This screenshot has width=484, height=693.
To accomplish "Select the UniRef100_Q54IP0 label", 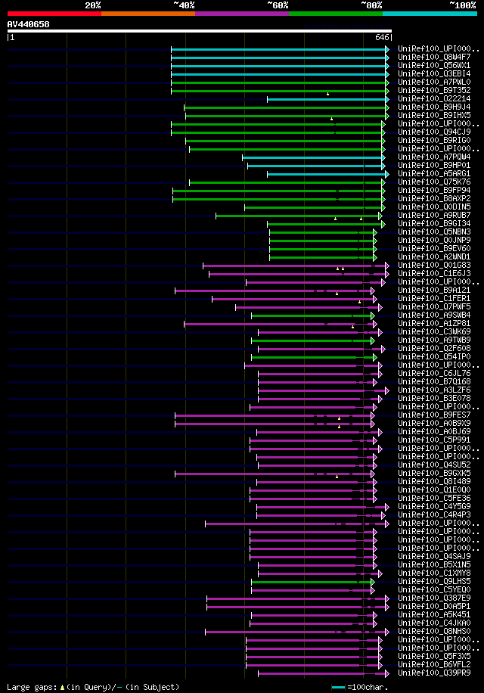I will (434, 356).
